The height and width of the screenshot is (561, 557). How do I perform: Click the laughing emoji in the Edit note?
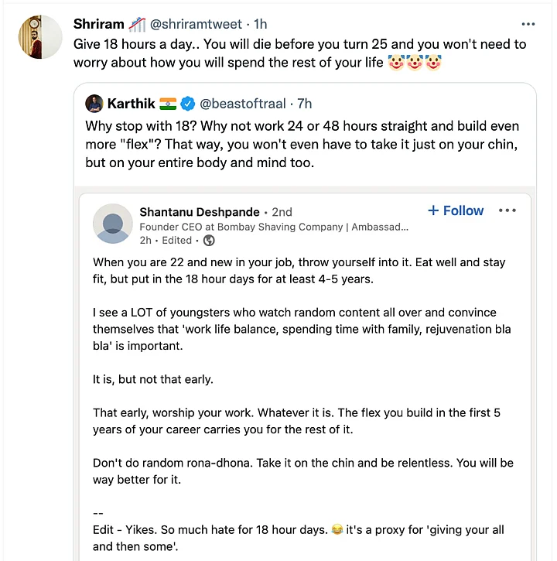coord(337,529)
